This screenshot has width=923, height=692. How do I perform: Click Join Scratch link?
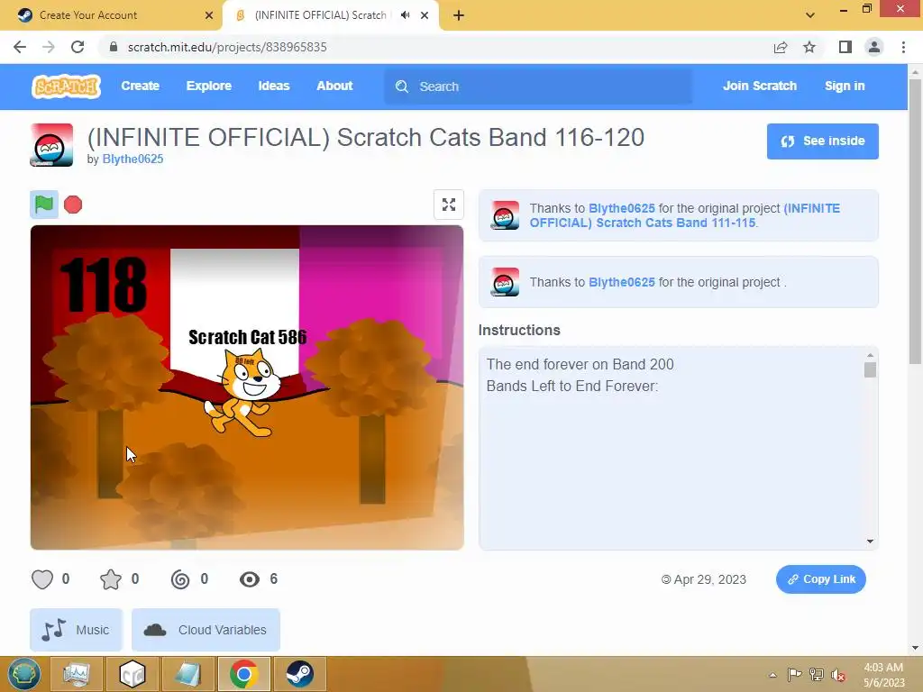coord(759,86)
